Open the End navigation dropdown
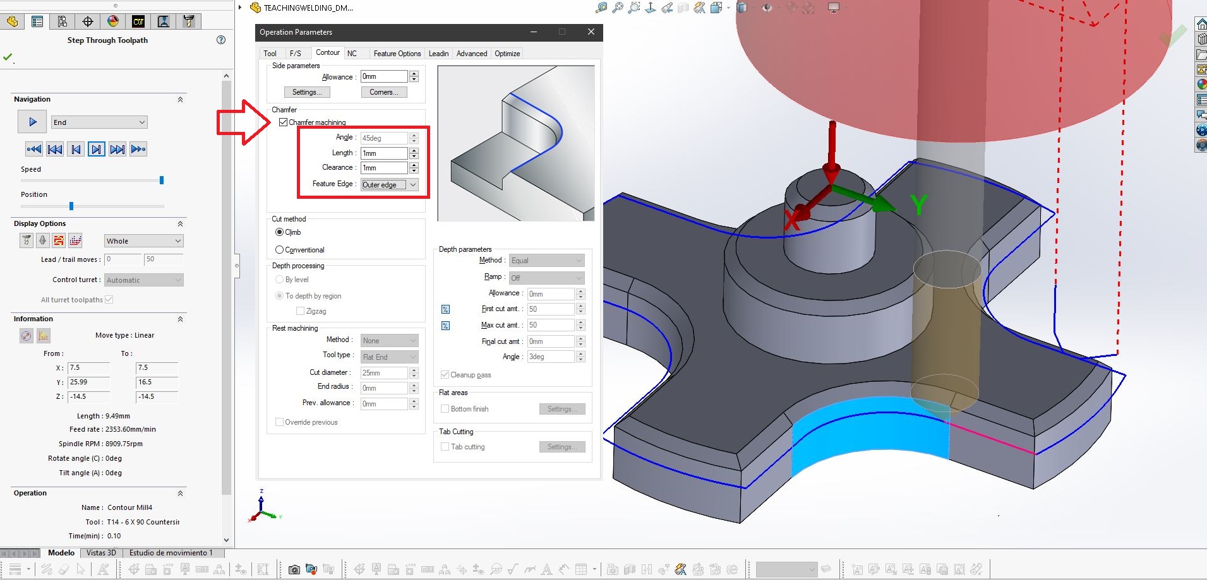The height and width of the screenshot is (580, 1207). pos(99,122)
